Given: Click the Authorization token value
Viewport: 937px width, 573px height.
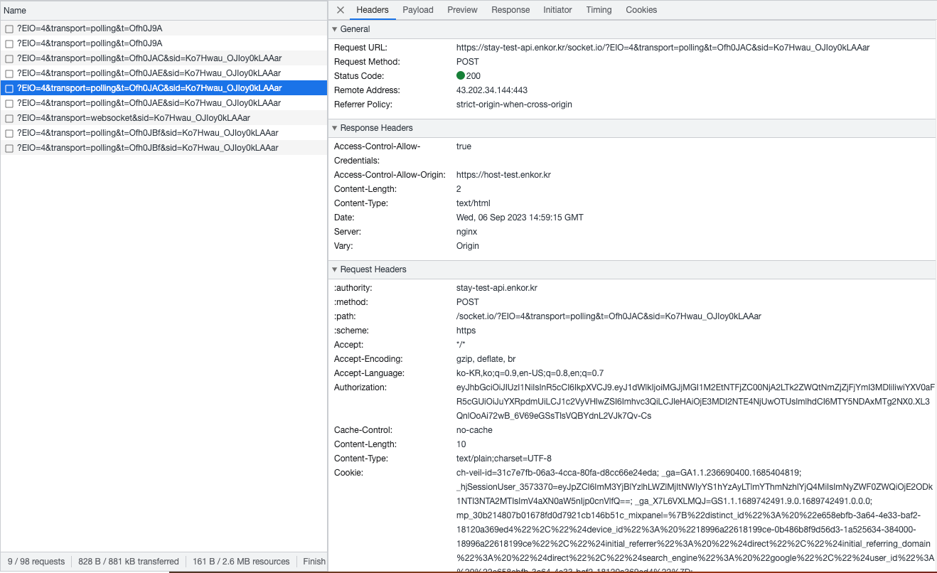Looking at the screenshot, I should [695, 402].
